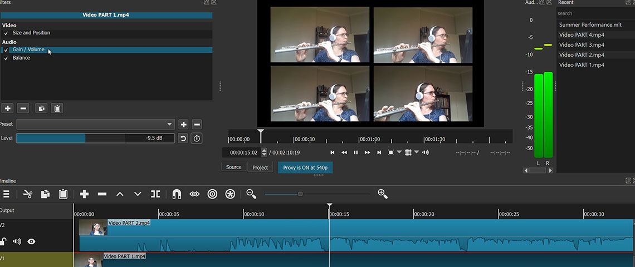Open Video PART 3.mp4 from Recent

click(582, 45)
